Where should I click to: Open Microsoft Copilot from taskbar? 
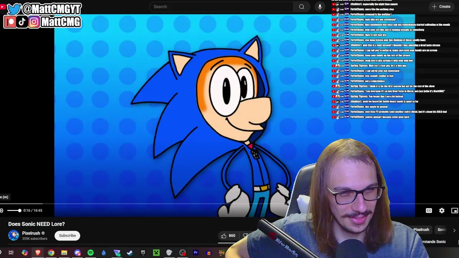point(24,253)
